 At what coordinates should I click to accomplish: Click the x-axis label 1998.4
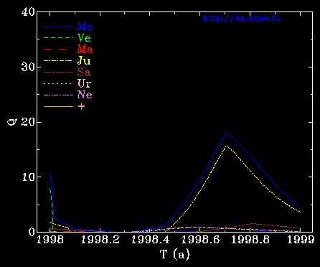(x=151, y=240)
